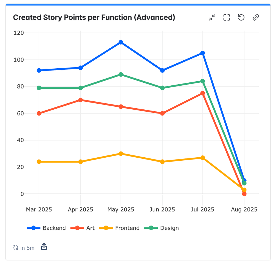The height and width of the screenshot is (264, 275).
Task: Click the Art data point at Jul 2025
Action: tap(203, 93)
